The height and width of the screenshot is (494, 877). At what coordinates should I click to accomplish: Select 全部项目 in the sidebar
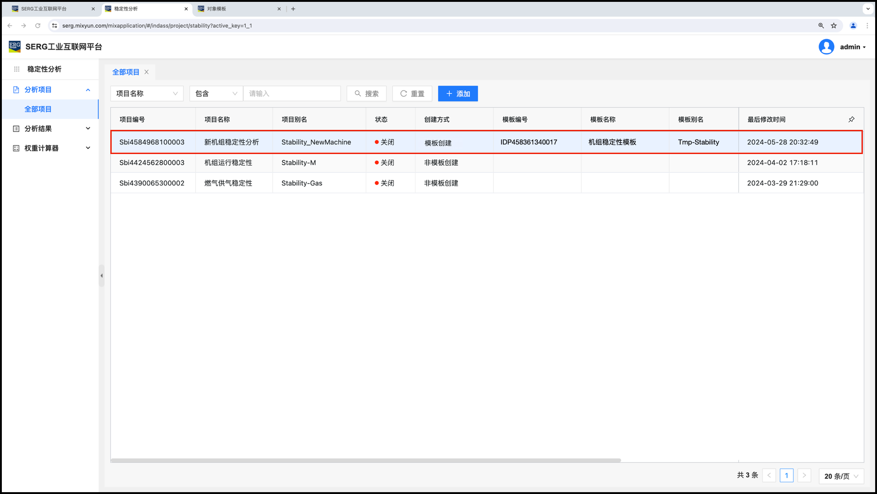38,109
